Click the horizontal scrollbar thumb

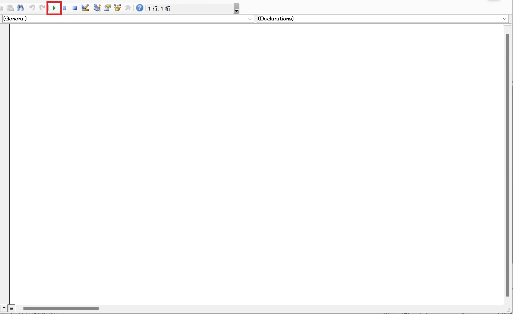(61, 308)
